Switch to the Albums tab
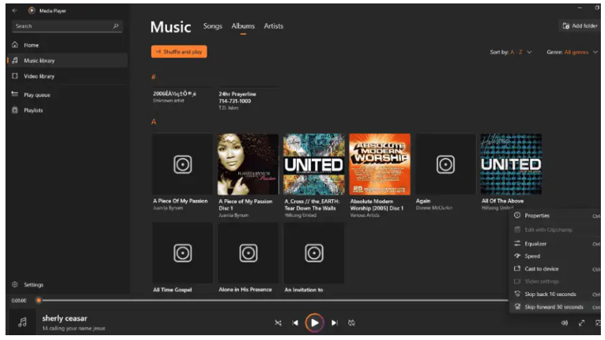This screenshot has width=605, height=340. pos(243,26)
